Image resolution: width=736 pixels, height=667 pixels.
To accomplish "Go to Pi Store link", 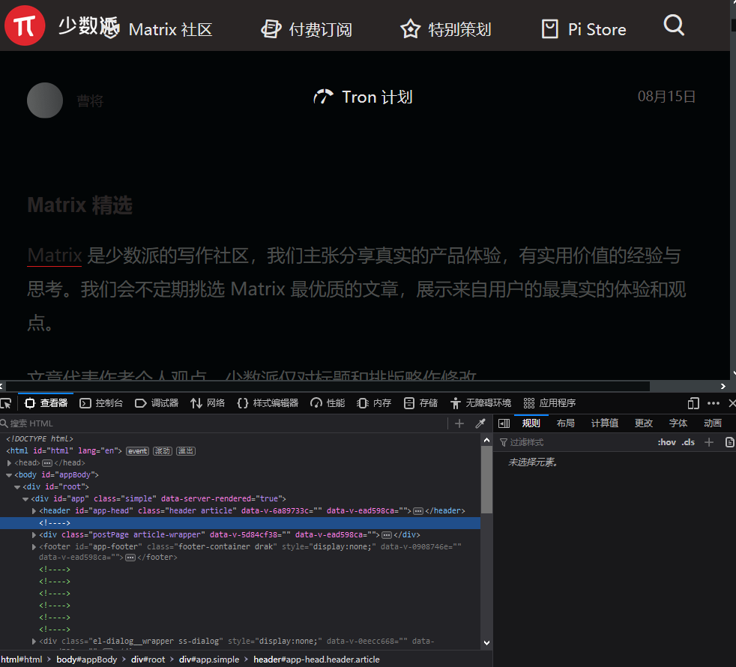I will coord(583,29).
